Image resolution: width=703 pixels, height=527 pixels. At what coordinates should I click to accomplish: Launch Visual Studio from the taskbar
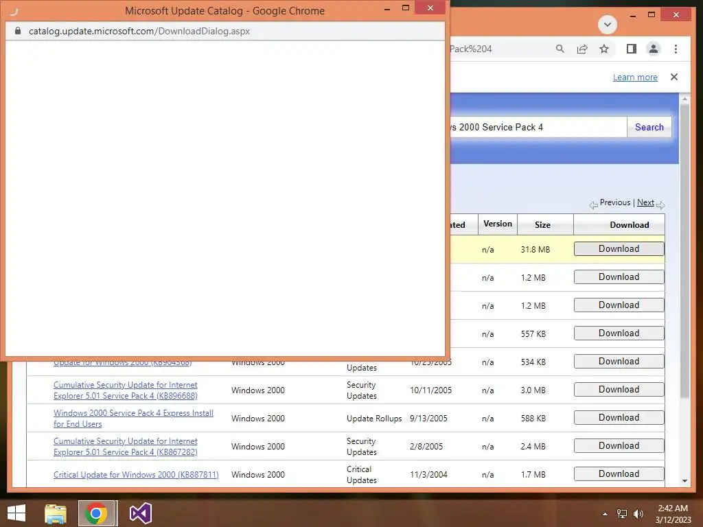pyautogui.click(x=140, y=513)
